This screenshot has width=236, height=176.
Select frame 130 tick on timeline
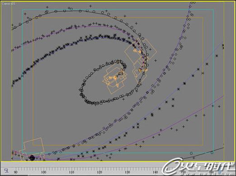coord(127,172)
